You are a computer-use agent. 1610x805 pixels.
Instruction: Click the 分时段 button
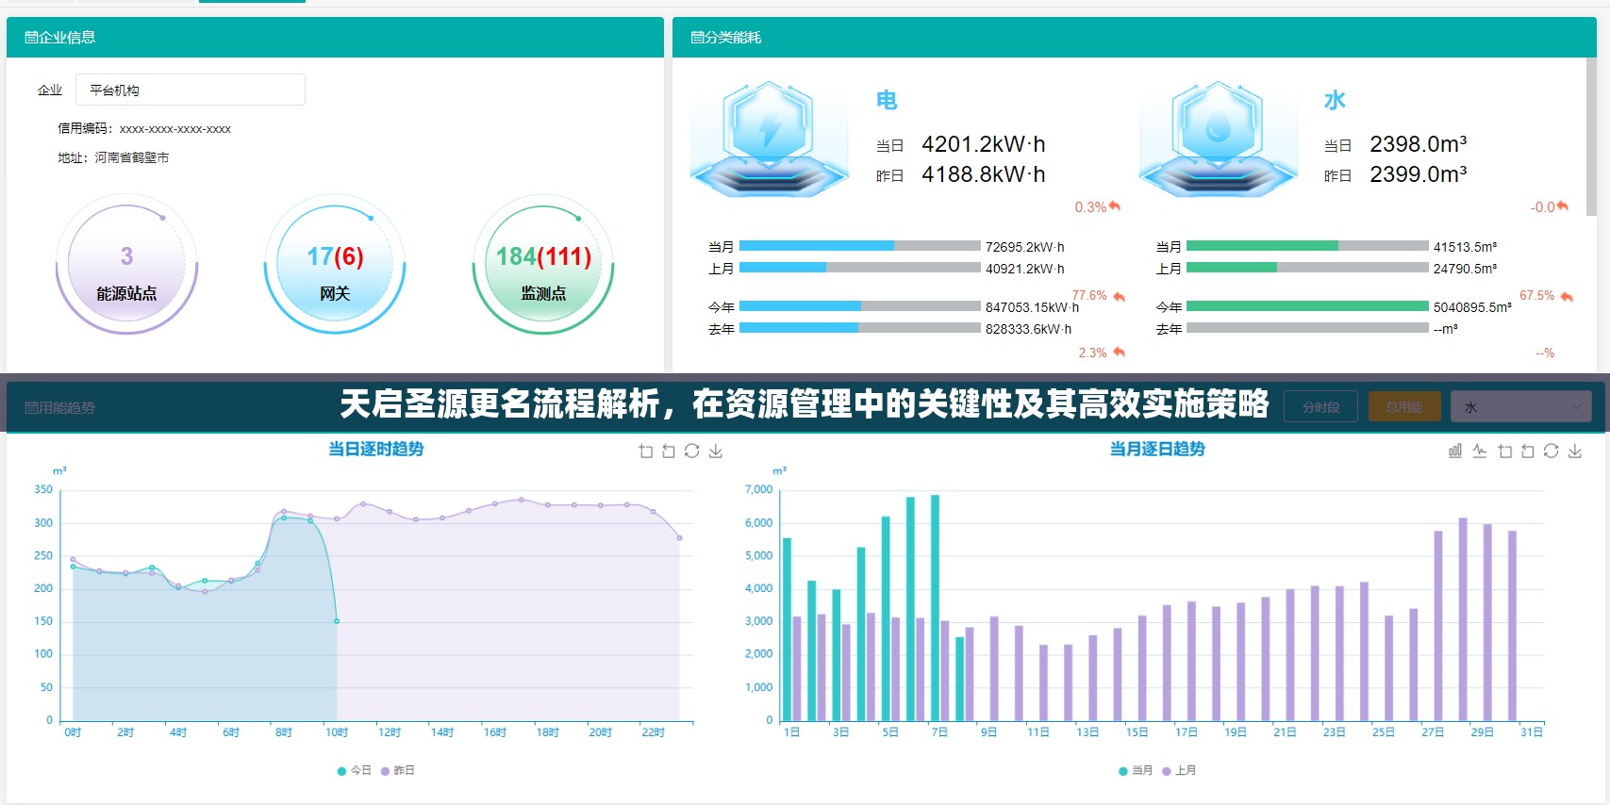click(x=1320, y=407)
